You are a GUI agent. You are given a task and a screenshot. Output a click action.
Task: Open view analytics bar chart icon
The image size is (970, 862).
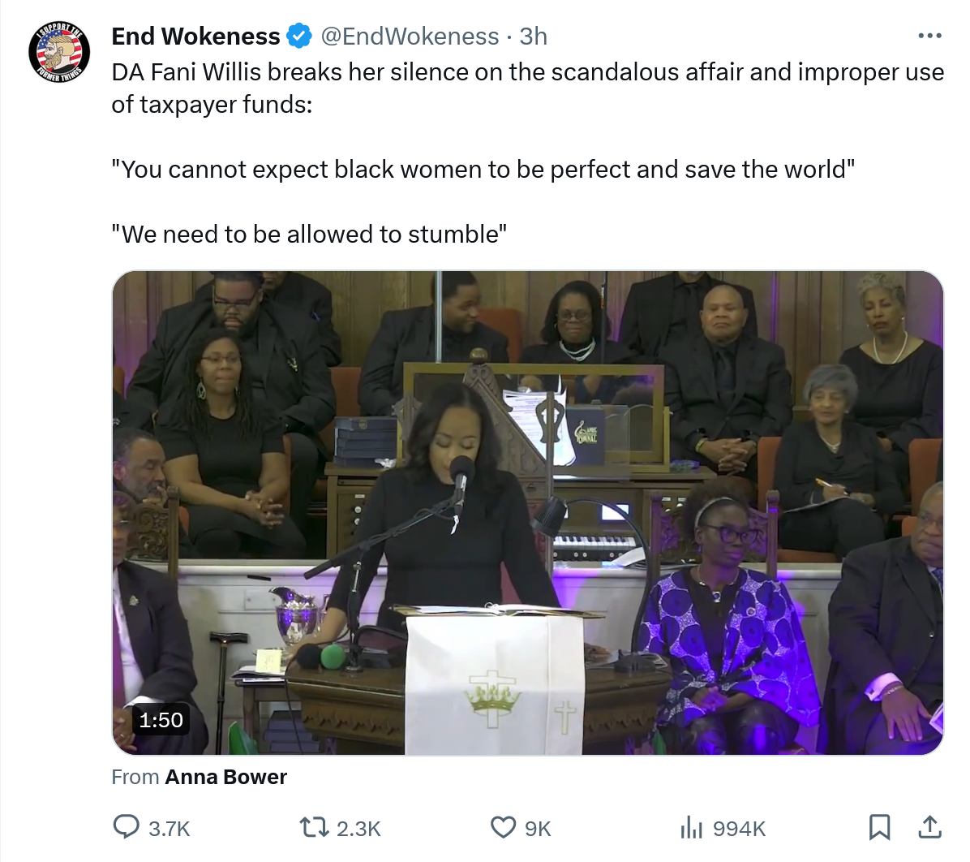tap(692, 827)
